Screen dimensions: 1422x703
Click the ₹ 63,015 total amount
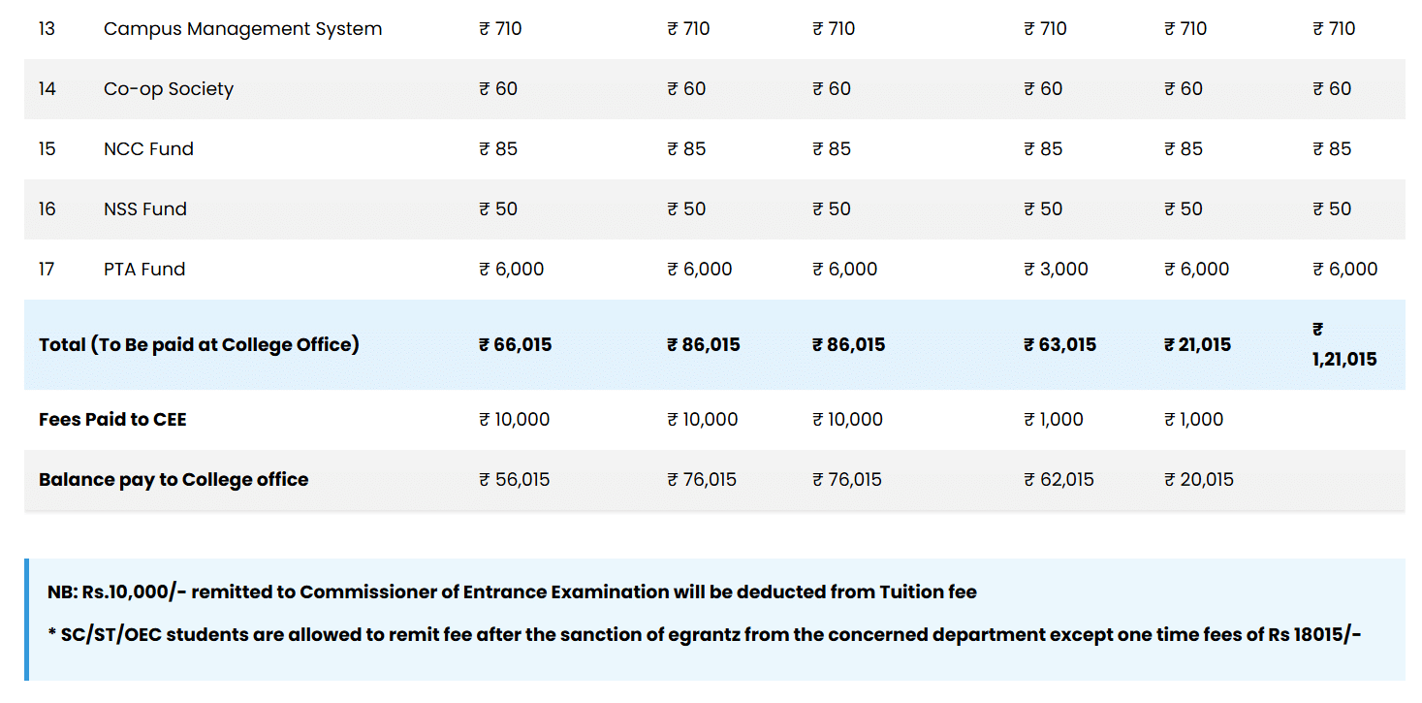click(1059, 345)
